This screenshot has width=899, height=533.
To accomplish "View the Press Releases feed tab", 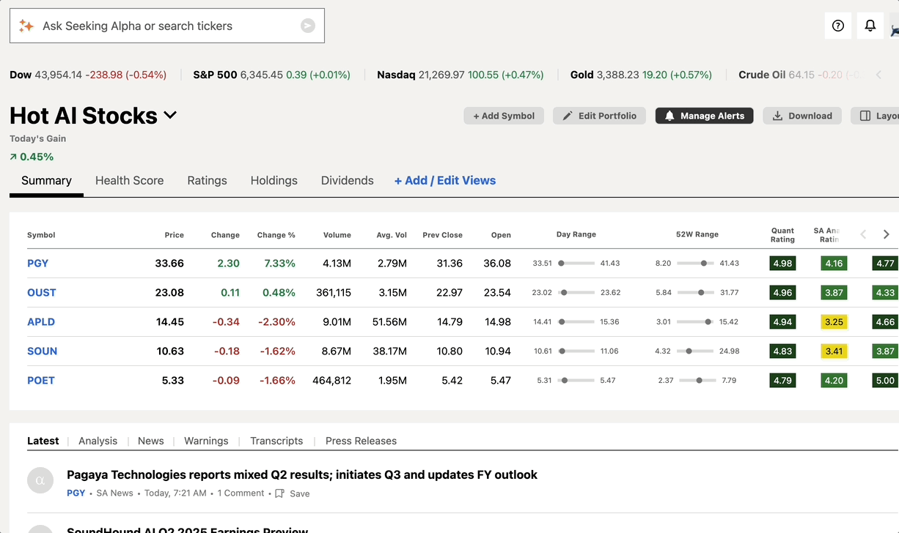I will pos(361,441).
